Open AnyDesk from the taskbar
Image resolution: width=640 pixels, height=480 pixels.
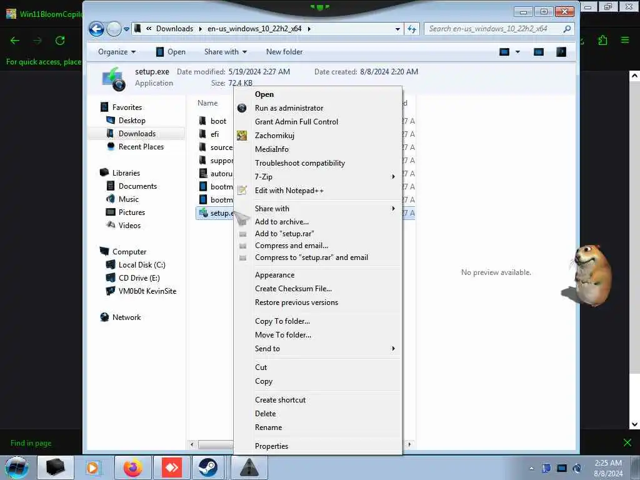pos(172,467)
